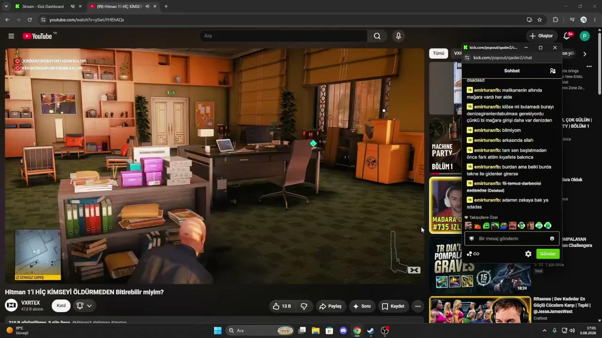Close the Kick Dashboard tab
602x338 pixels.
[80, 7]
